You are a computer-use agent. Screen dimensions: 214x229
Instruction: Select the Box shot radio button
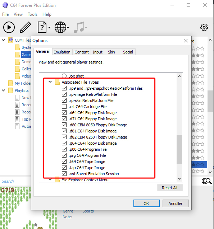click(64, 76)
